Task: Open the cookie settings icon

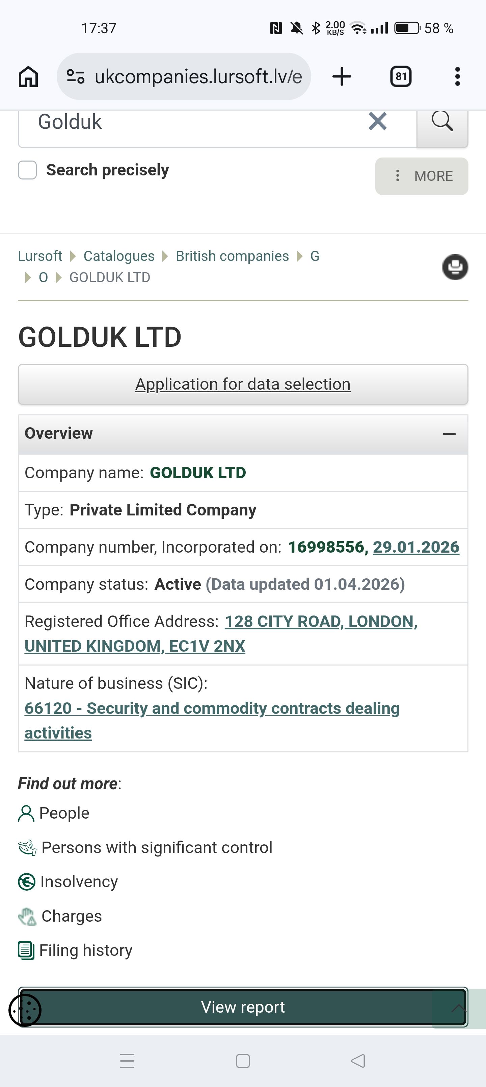Action: coord(25,1010)
